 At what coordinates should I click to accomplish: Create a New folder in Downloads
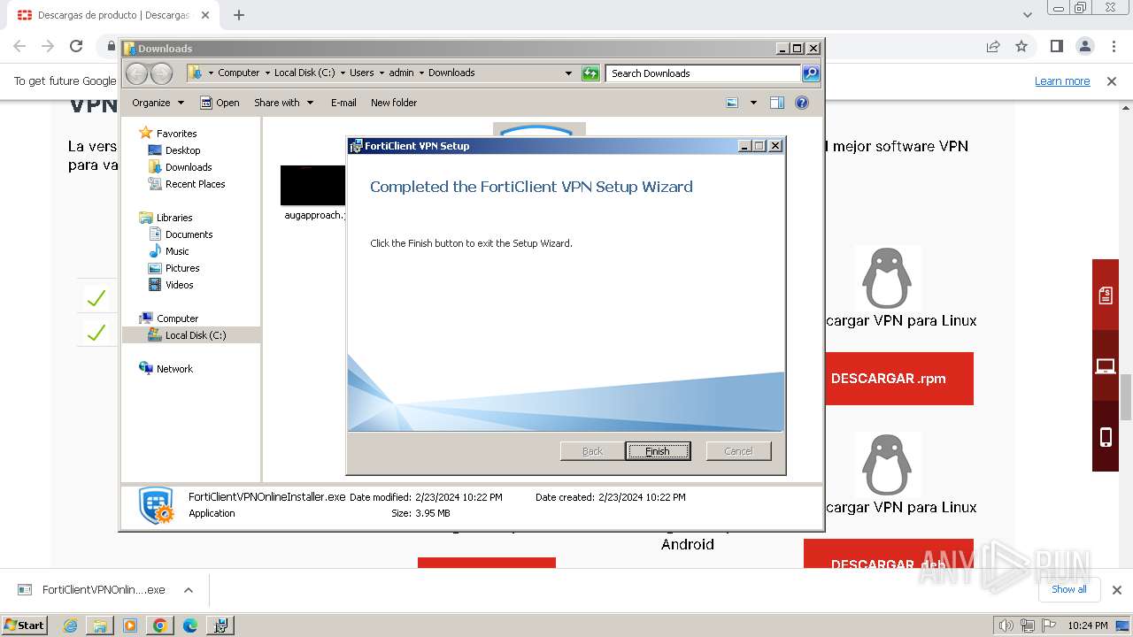point(394,103)
